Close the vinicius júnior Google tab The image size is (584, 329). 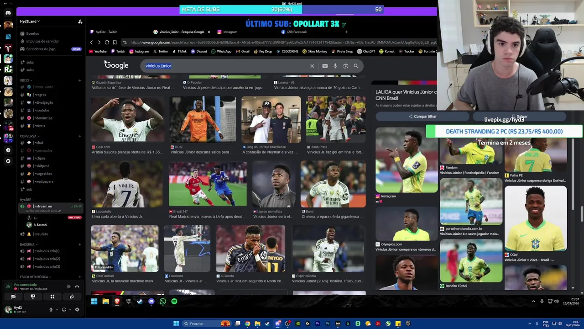point(209,32)
